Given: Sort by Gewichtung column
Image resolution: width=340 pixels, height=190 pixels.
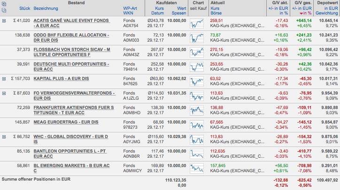Looking at the screenshot, I should (327, 13).
